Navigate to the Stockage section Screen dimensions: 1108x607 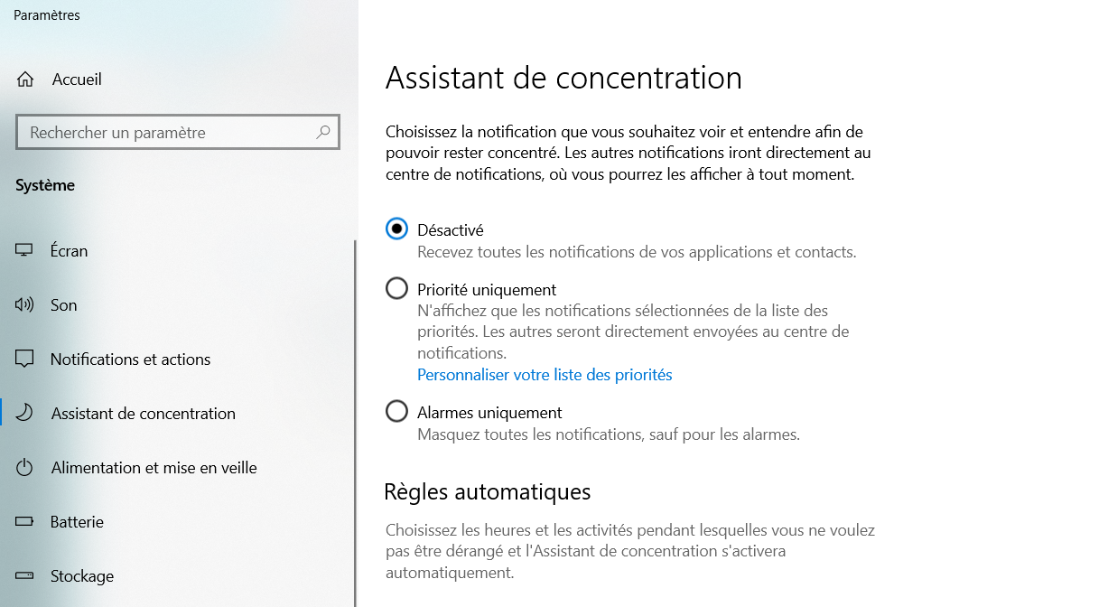[82, 576]
